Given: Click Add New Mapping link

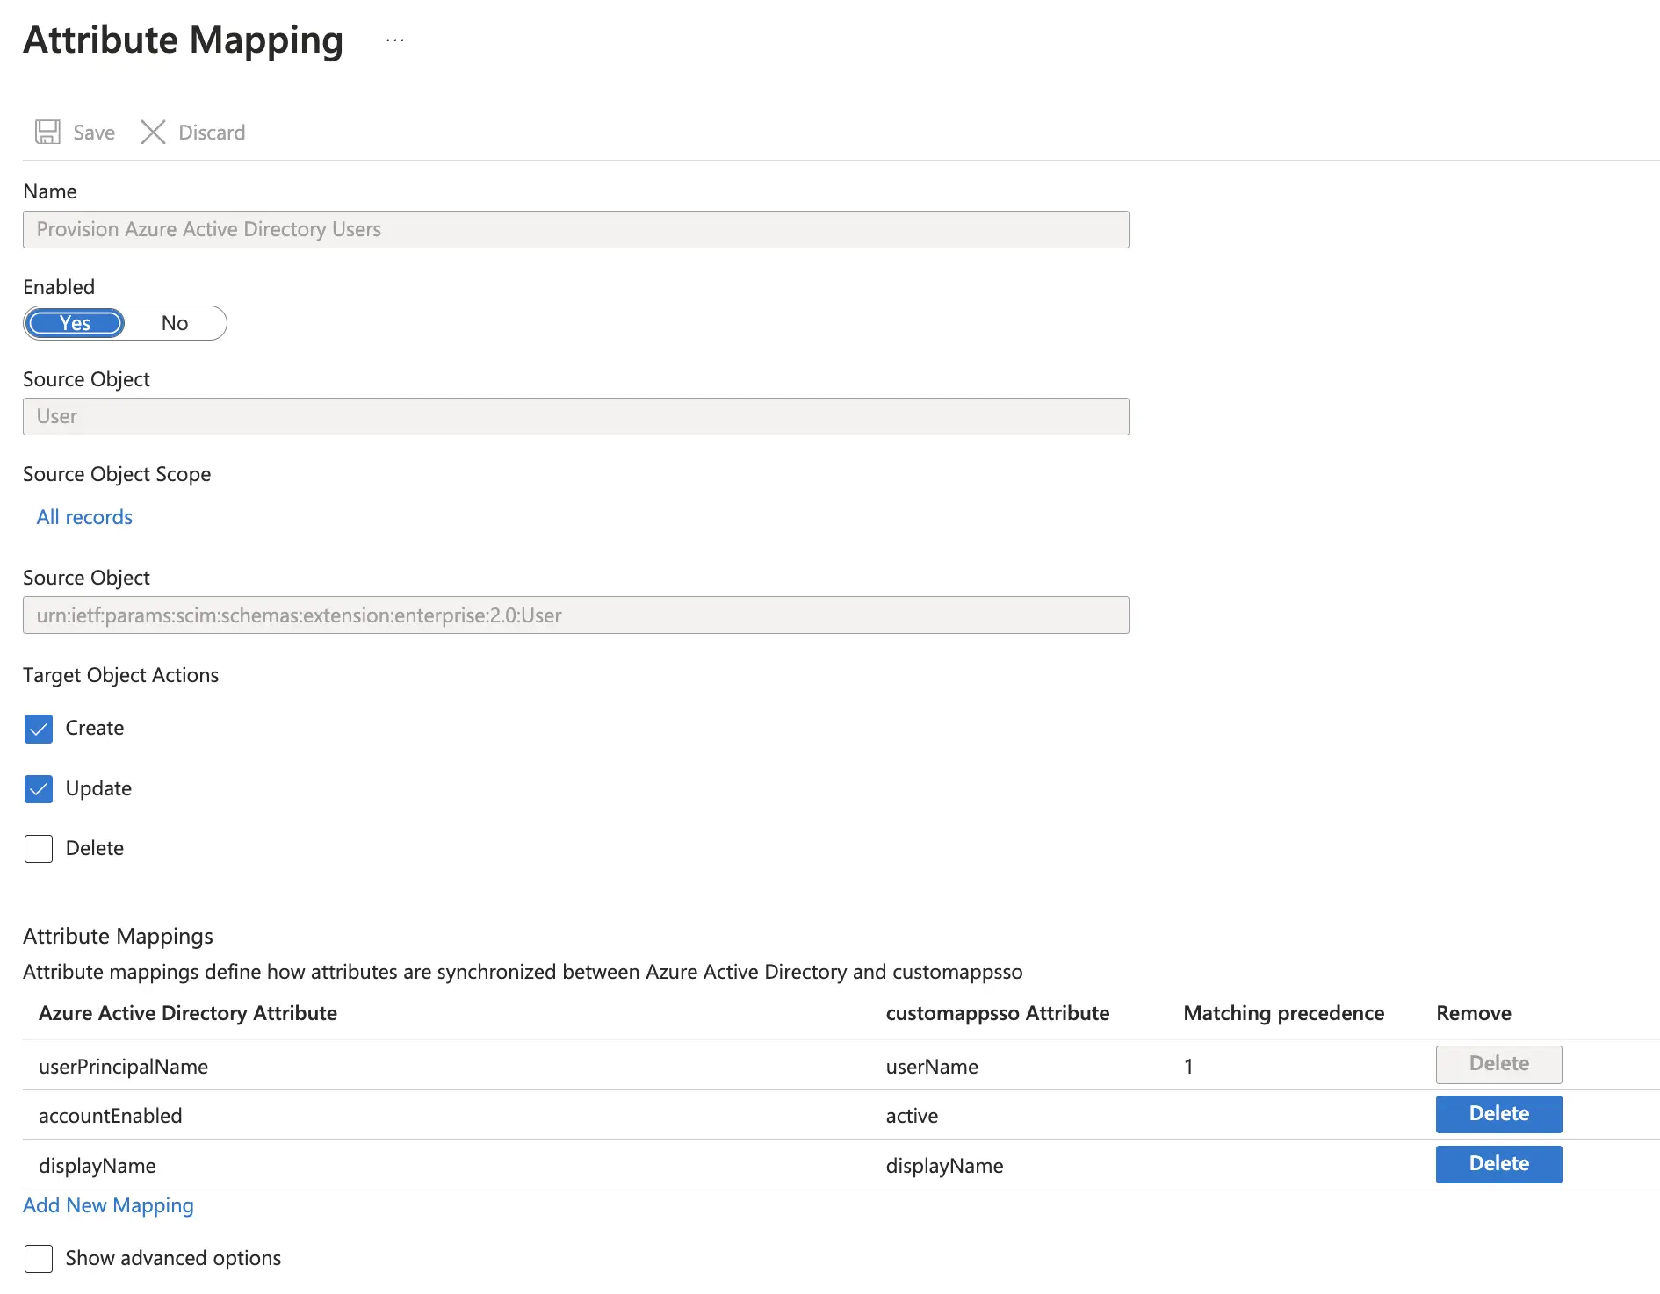Looking at the screenshot, I should (x=108, y=1205).
